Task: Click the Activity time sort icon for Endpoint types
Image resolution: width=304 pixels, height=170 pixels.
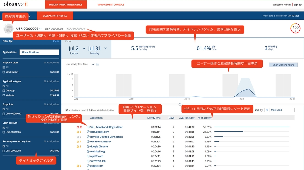Action: pyautogui.click(x=45, y=62)
